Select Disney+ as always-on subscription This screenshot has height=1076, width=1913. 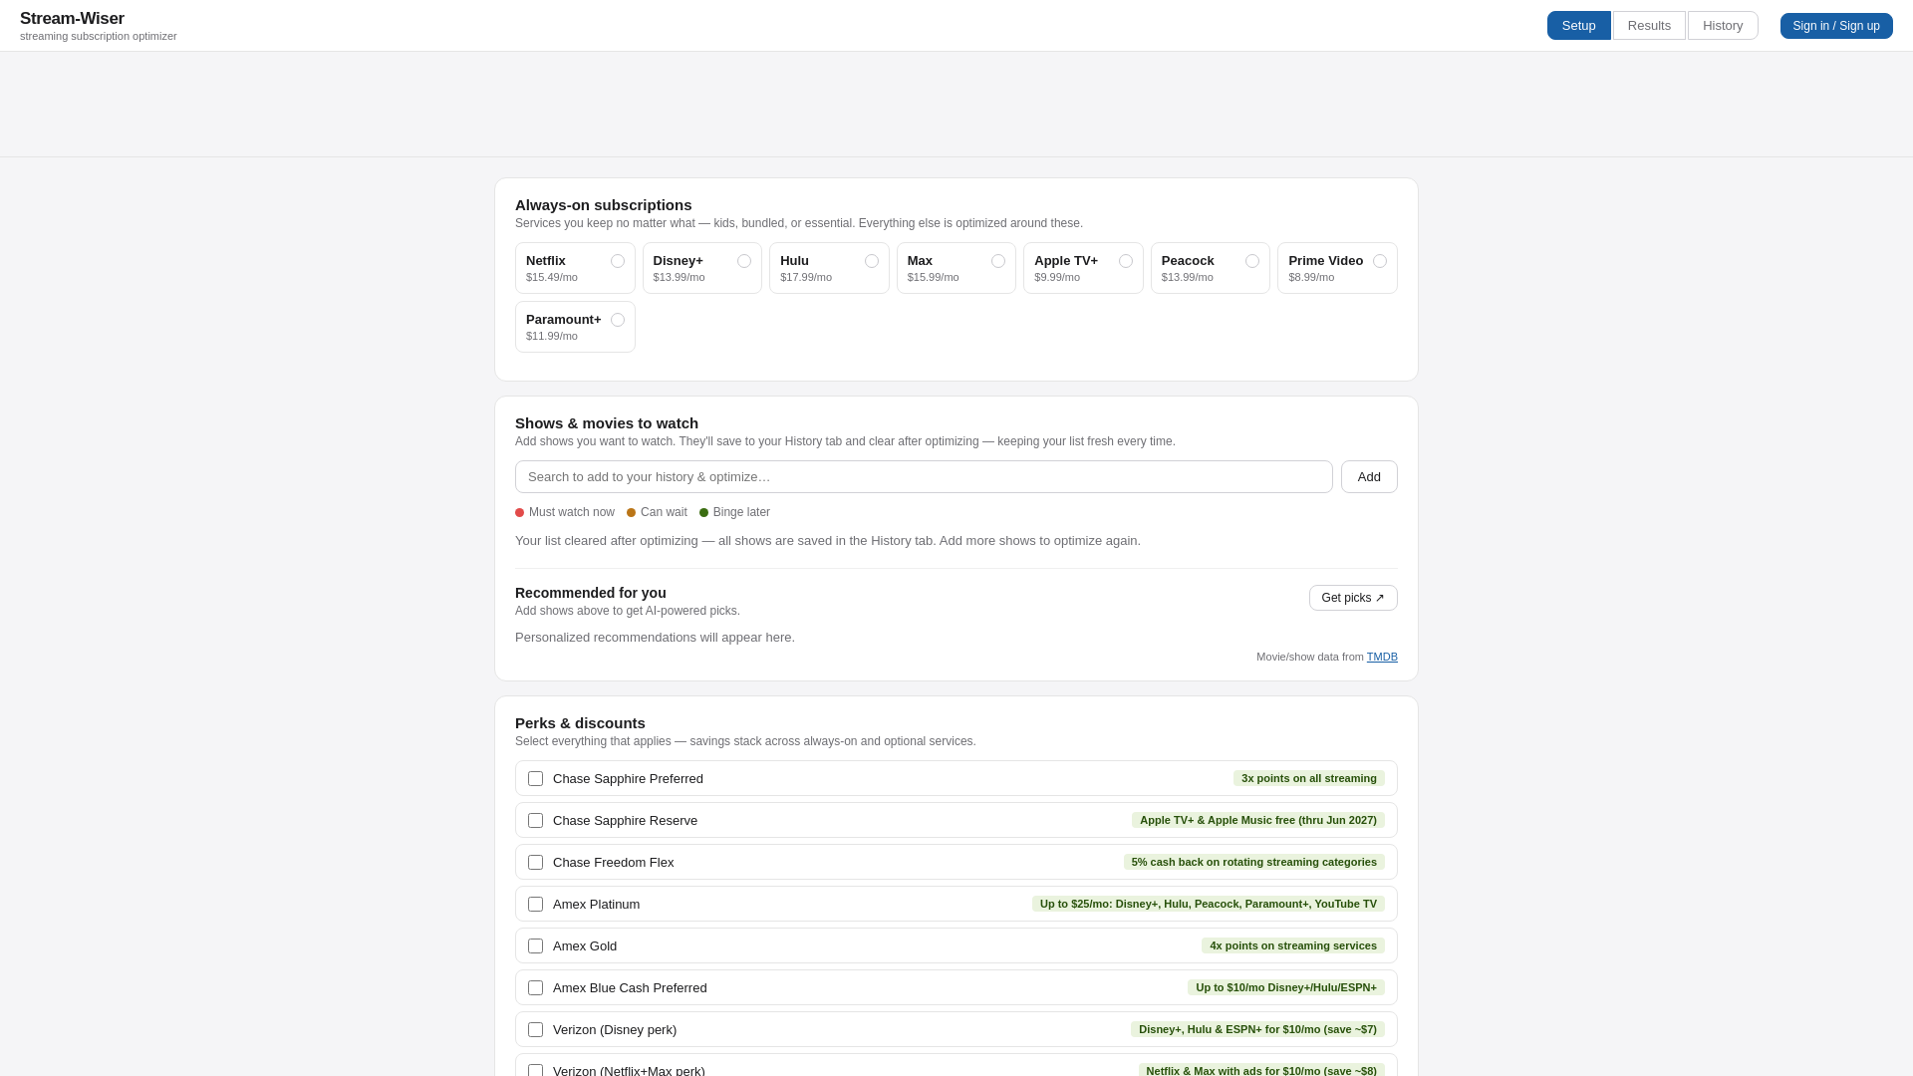pos(702,268)
